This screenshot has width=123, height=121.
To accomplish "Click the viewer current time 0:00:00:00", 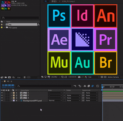I will coord(72,77).
